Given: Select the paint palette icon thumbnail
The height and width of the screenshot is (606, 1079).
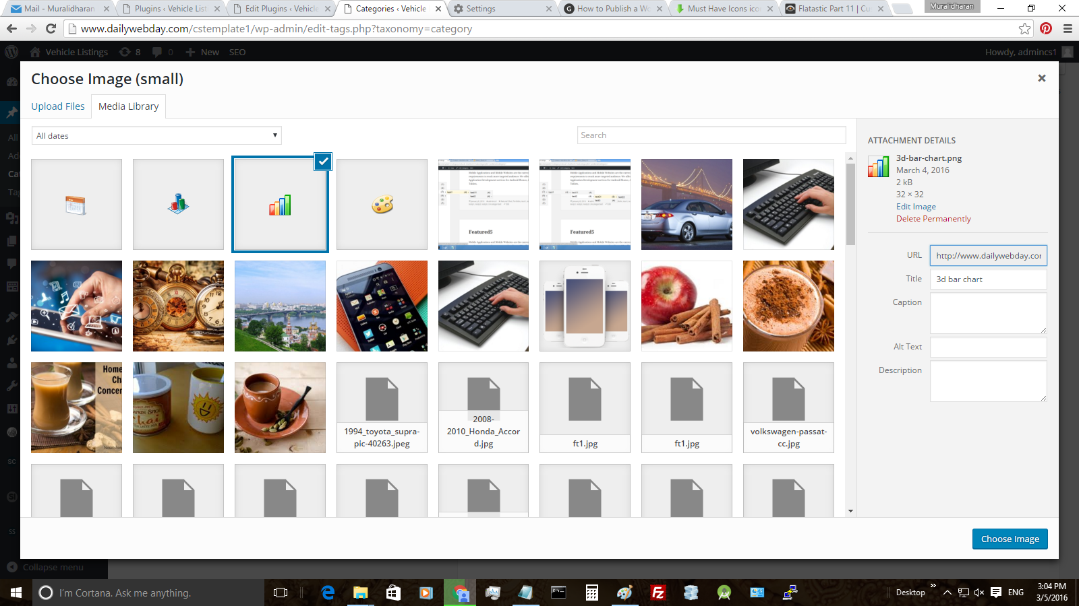Looking at the screenshot, I should point(382,205).
